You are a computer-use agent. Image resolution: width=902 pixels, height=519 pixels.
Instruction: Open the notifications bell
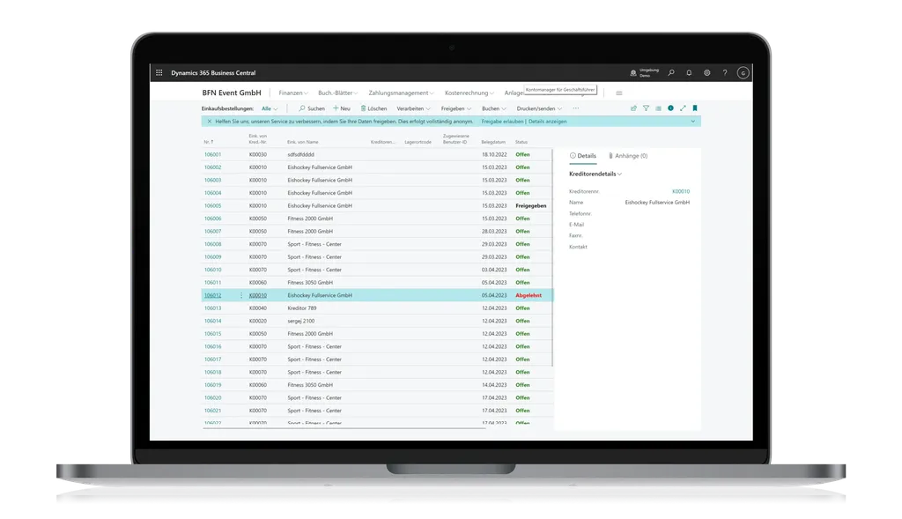(x=689, y=73)
